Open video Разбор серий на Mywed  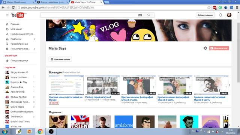pyautogui.click(x=98, y=97)
